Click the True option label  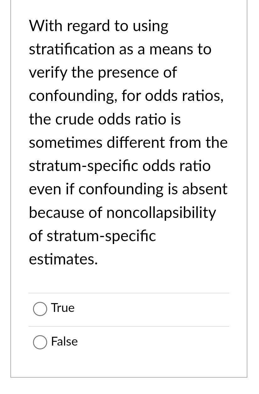[63, 308]
